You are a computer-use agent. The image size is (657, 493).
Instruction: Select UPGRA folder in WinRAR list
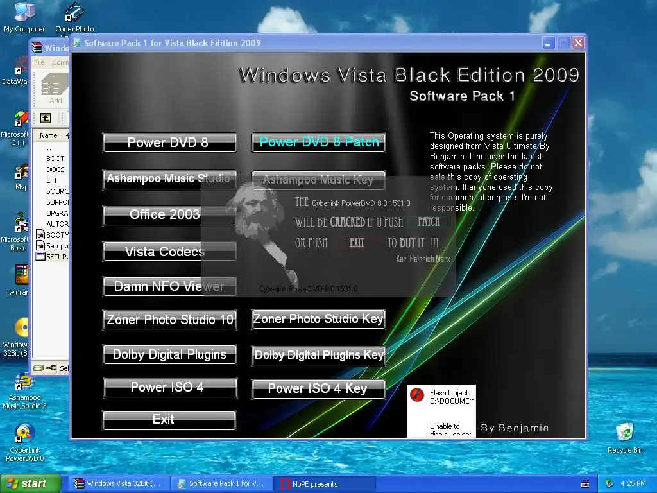(57, 213)
